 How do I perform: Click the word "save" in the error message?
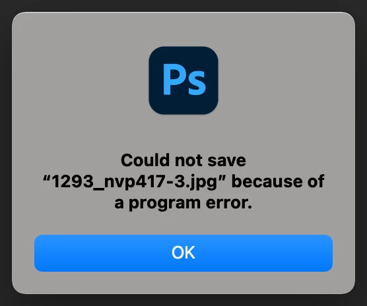click(226, 161)
